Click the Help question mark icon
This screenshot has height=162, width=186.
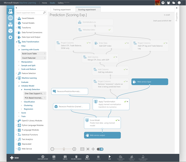163,3
